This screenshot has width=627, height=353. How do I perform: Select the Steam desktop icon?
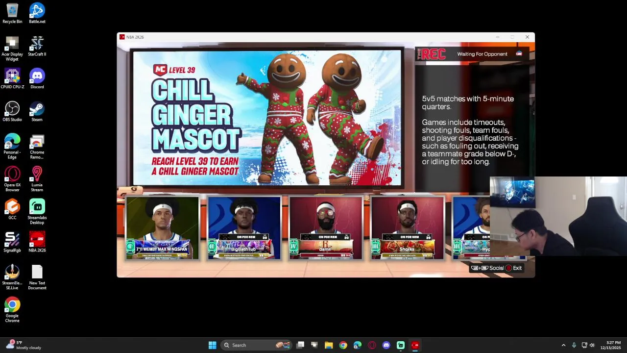coord(37,111)
